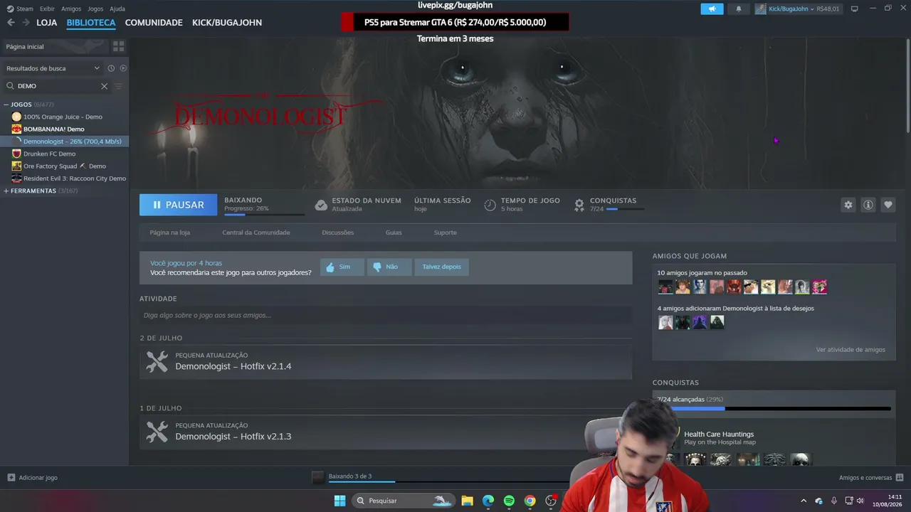
Task: Open the Amigos menu
Action: click(71, 9)
